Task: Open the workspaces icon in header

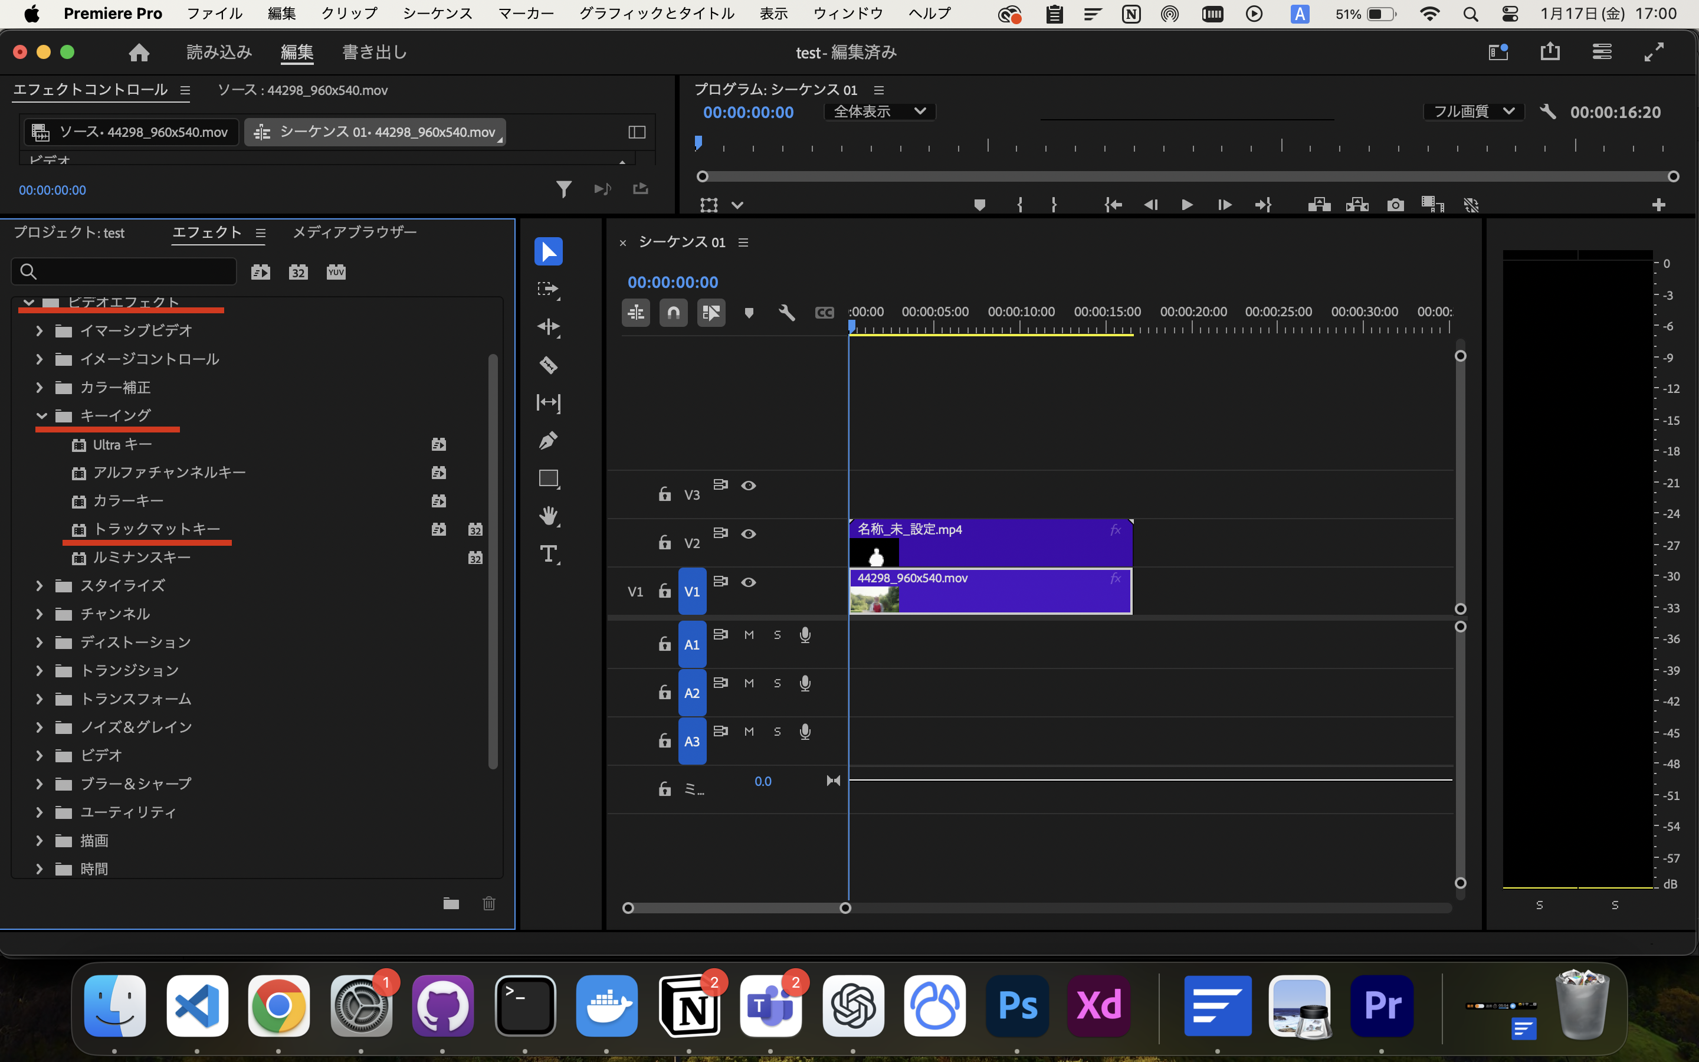Action: tap(1497, 52)
